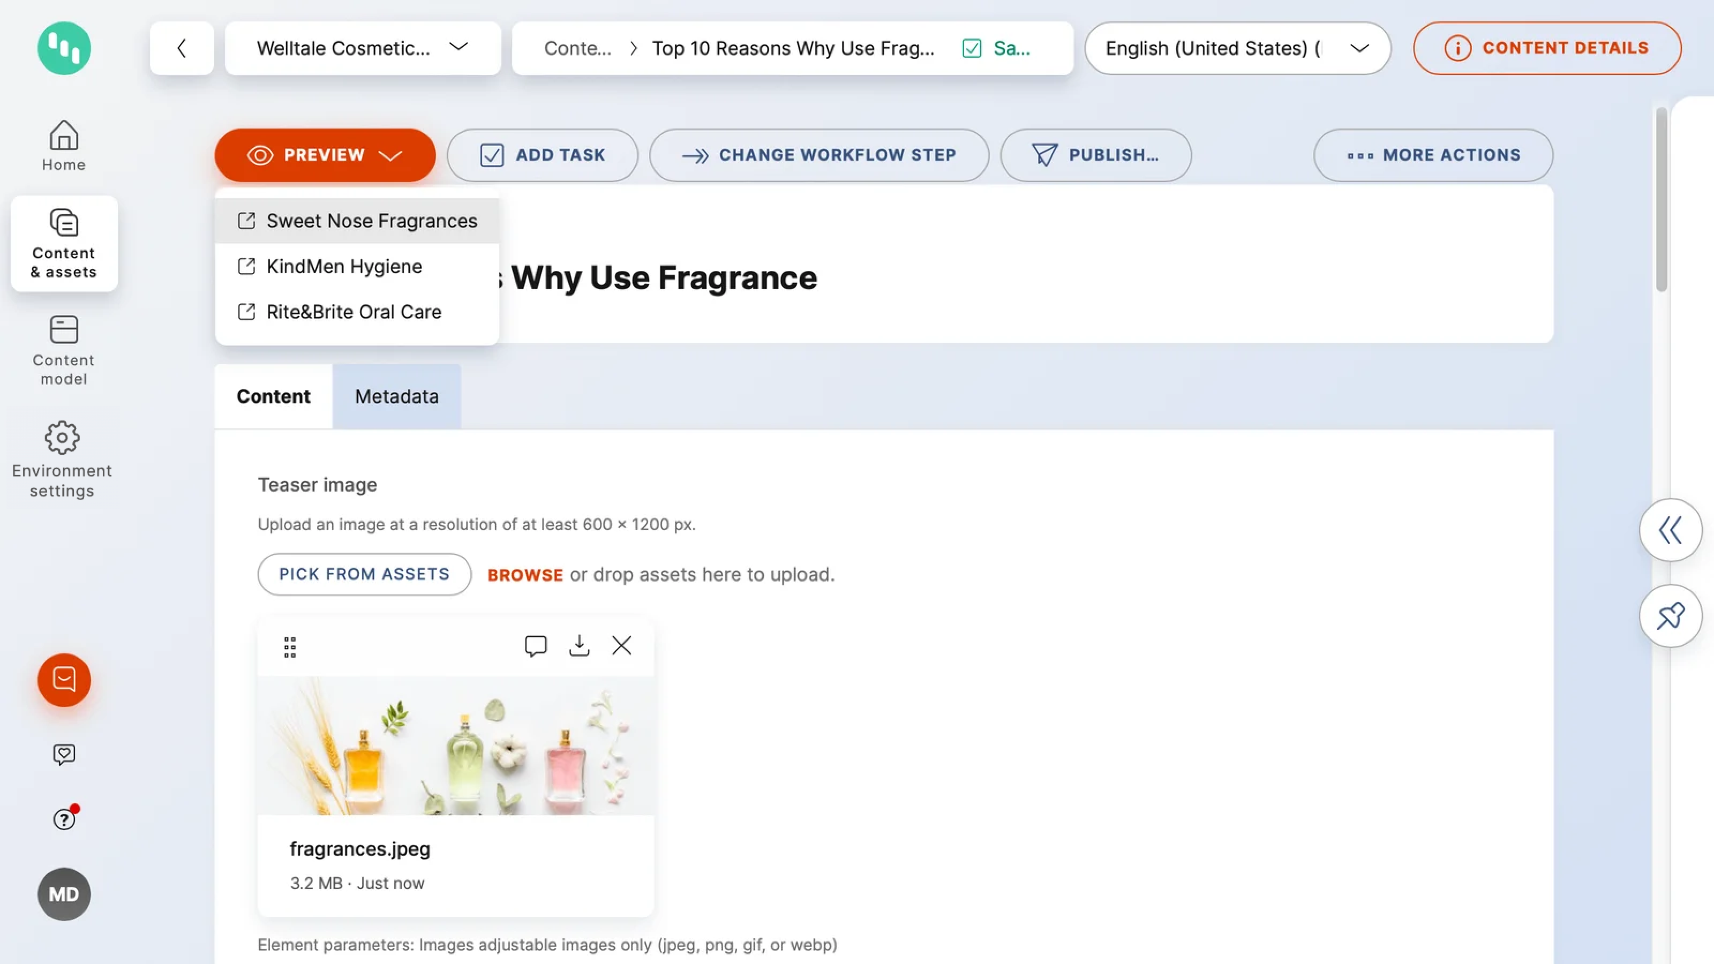Collapse the Preview dropdown button

[x=325, y=155]
